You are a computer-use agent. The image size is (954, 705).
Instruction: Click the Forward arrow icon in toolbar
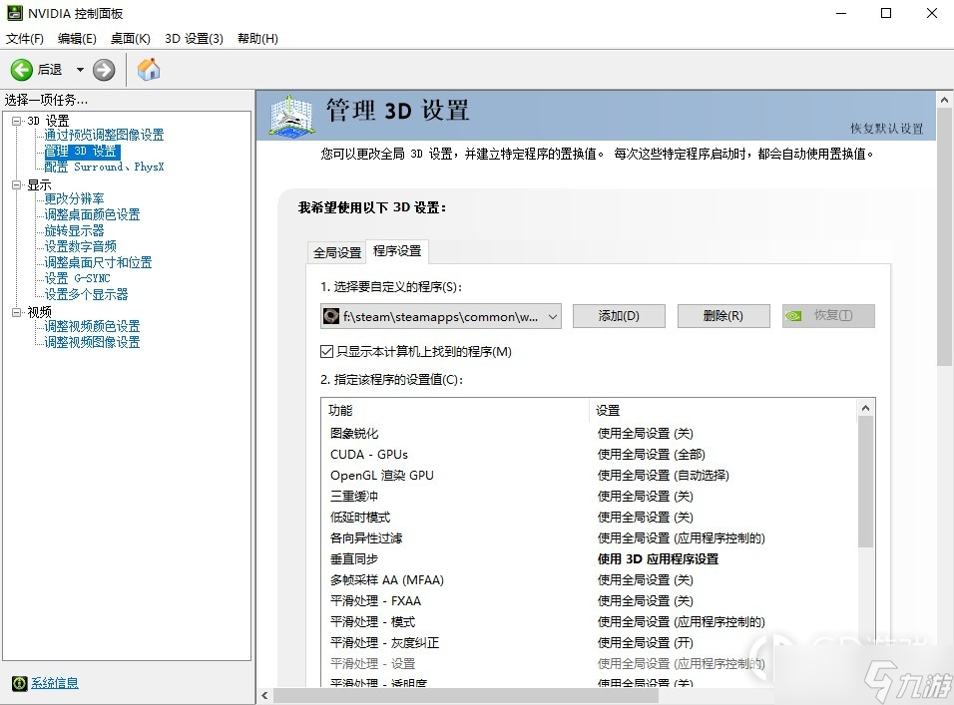[104, 70]
